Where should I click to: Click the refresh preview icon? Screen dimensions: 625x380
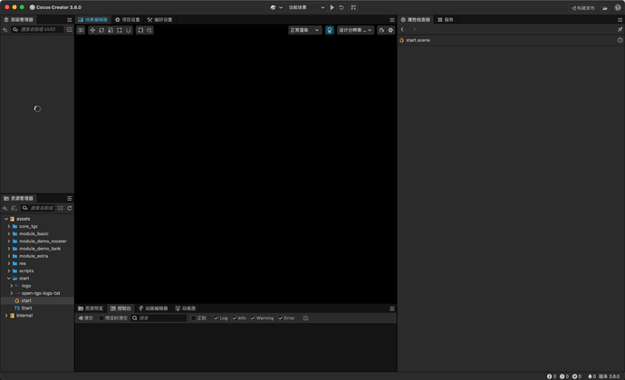tap(341, 7)
